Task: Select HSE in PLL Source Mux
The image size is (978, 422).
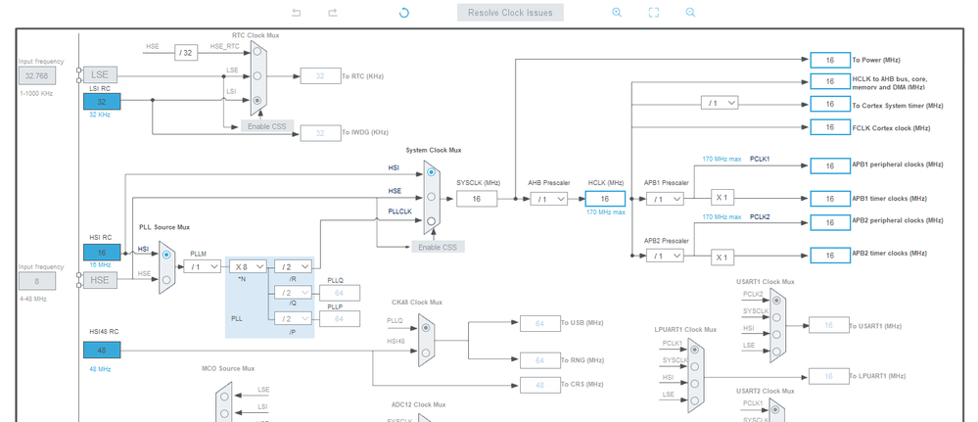Action: [165, 280]
